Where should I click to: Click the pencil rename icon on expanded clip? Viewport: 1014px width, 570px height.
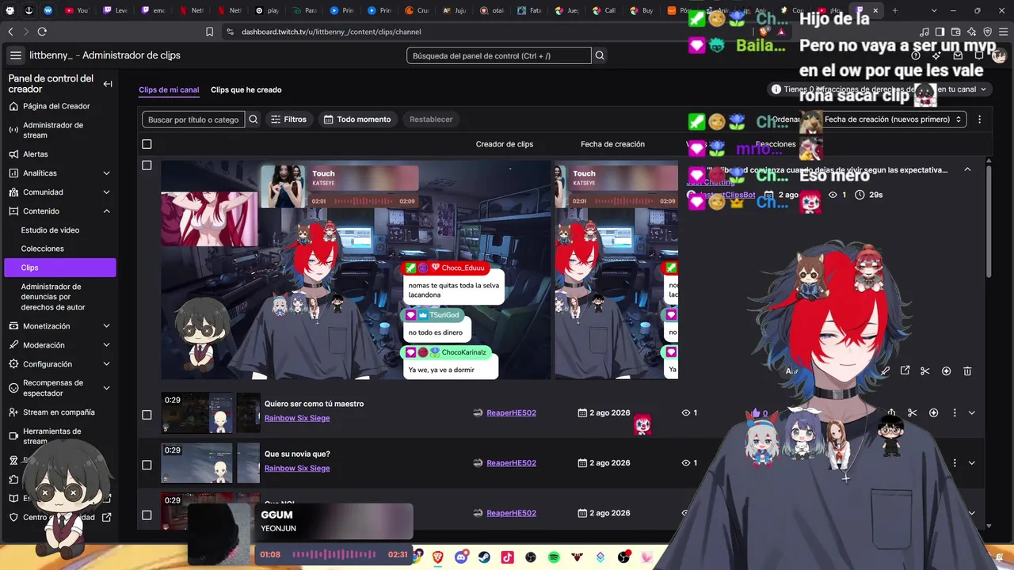pyautogui.click(x=885, y=371)
